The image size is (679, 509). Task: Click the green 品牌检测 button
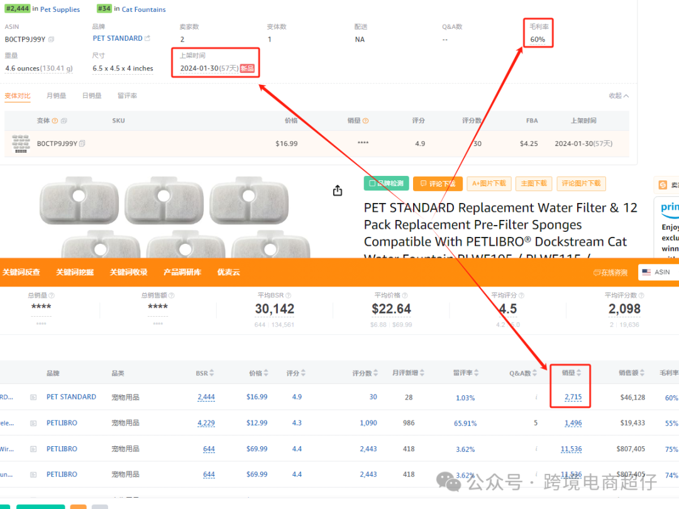tap(386, 183)
